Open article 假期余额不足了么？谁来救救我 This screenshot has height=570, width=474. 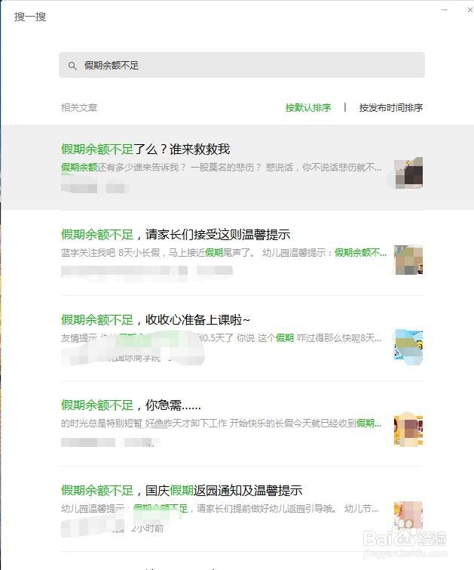click(145, 149)
